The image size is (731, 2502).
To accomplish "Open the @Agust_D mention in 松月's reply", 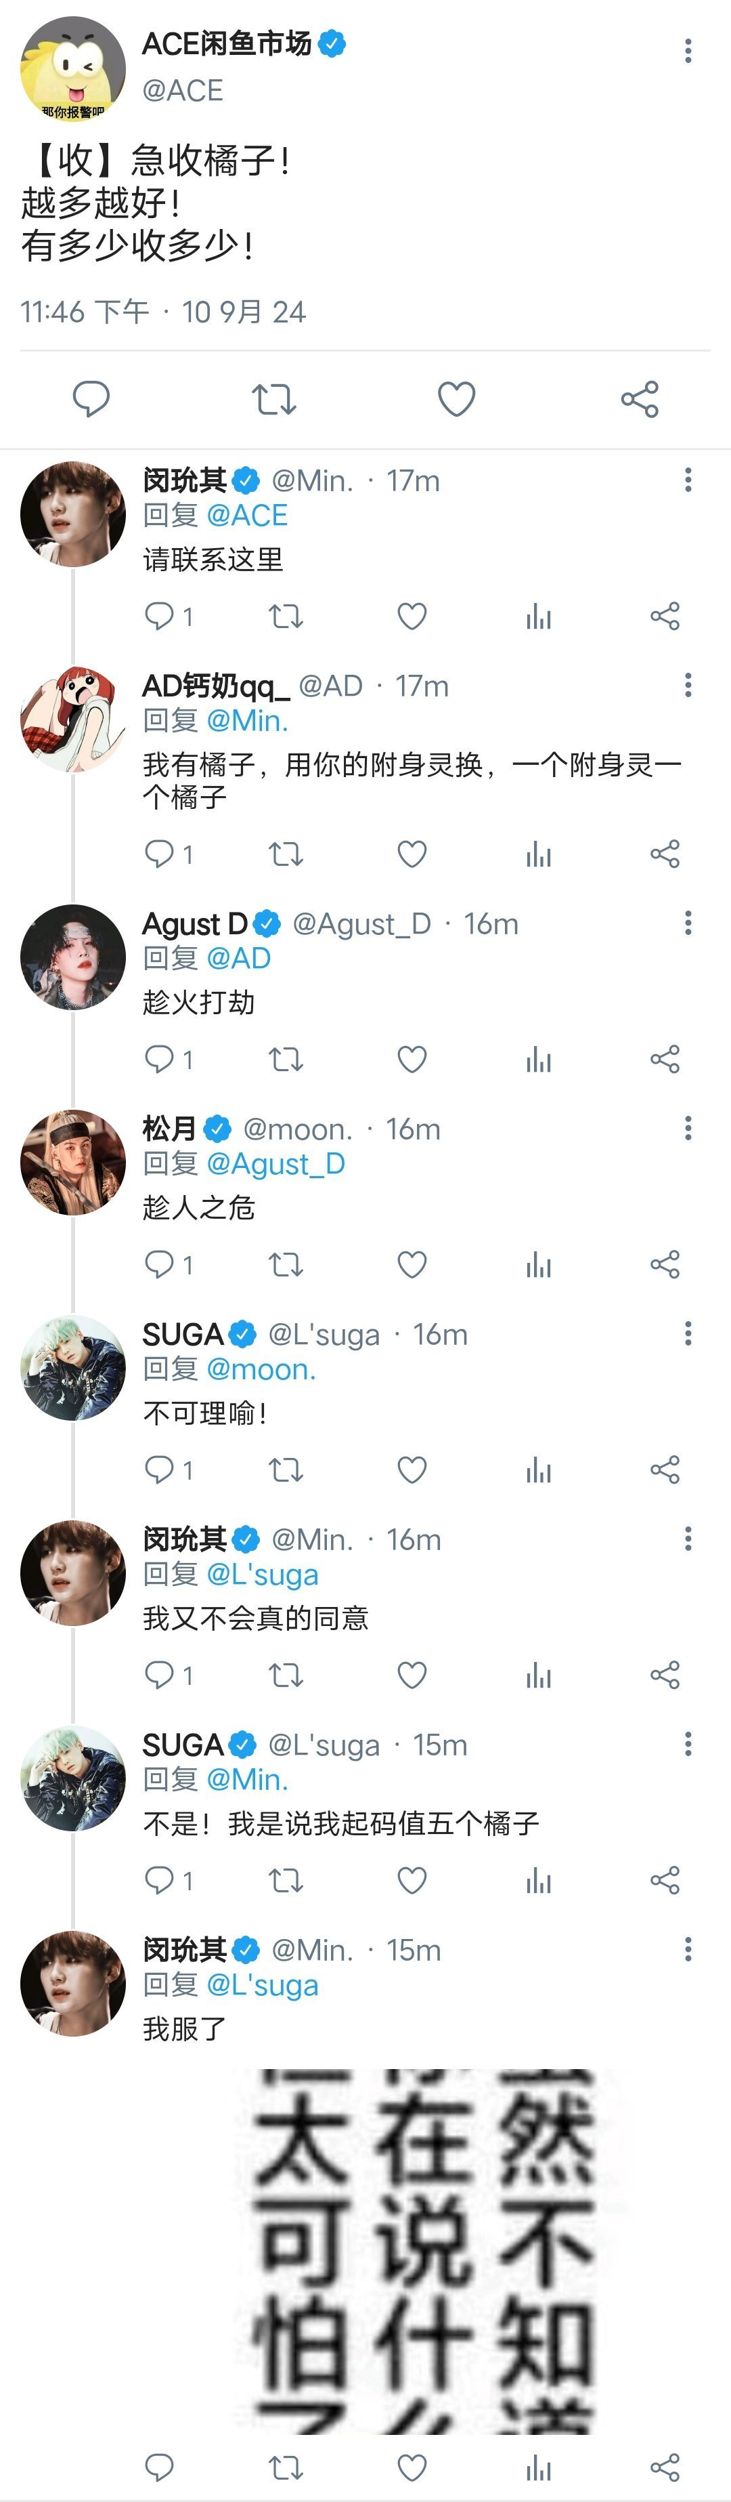I will tap(275, 1163).
